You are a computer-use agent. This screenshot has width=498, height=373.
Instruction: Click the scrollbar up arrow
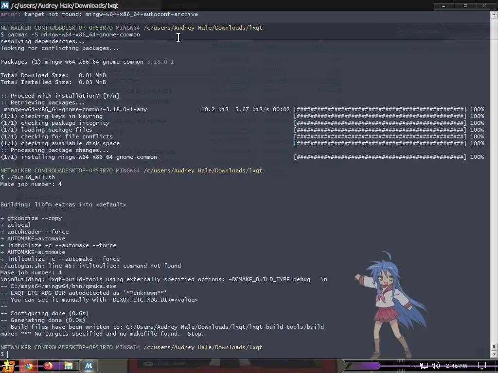click(494, 14)
